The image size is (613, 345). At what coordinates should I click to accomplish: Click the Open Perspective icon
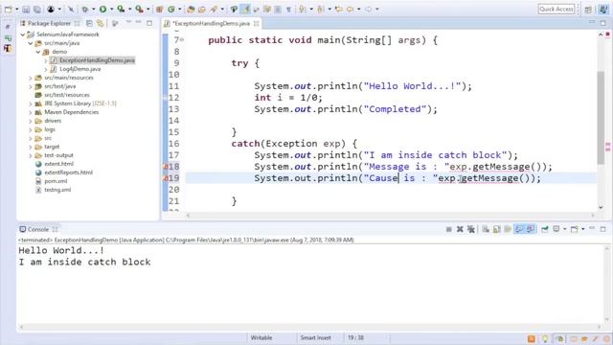click(x=588, y=10)
